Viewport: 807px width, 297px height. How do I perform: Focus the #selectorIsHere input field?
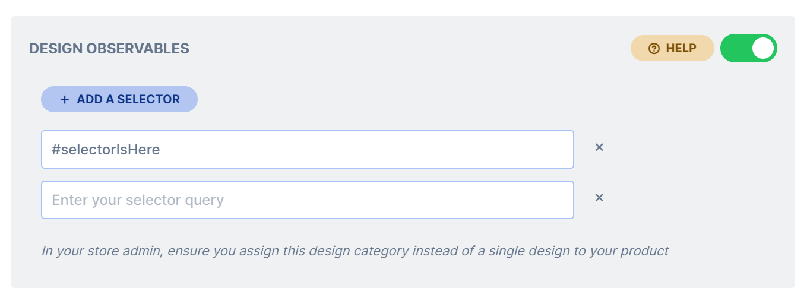pos(308,149)
